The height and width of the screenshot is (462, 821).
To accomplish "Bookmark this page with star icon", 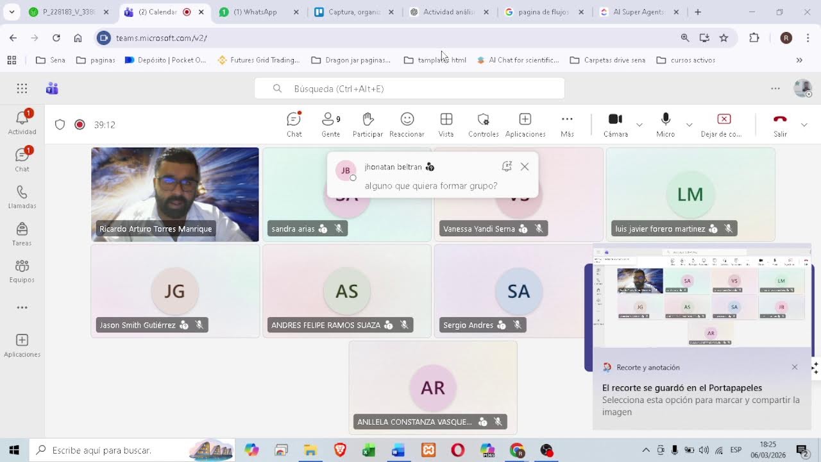I will click(724, 38).
